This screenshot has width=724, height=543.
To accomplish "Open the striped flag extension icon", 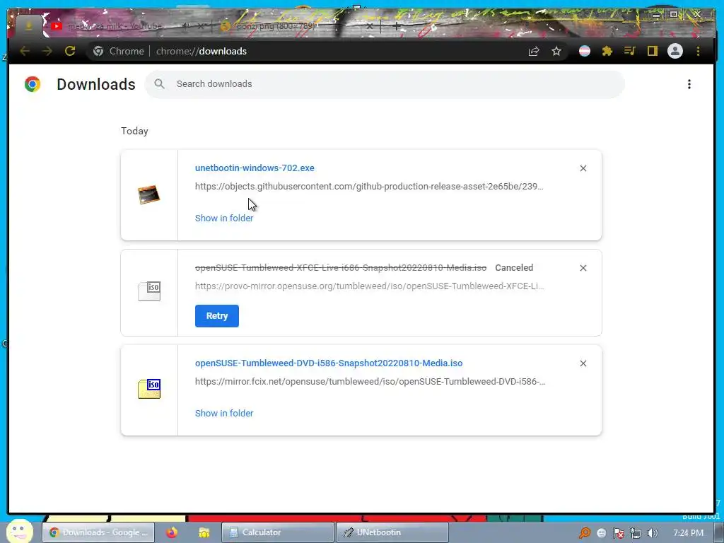I will 585,51.
